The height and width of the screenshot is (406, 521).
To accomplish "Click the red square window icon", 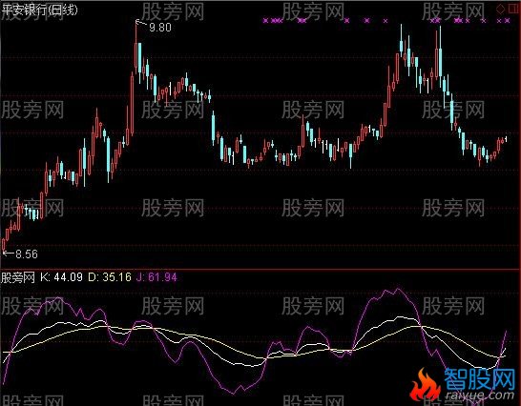I will pos(514,9).
